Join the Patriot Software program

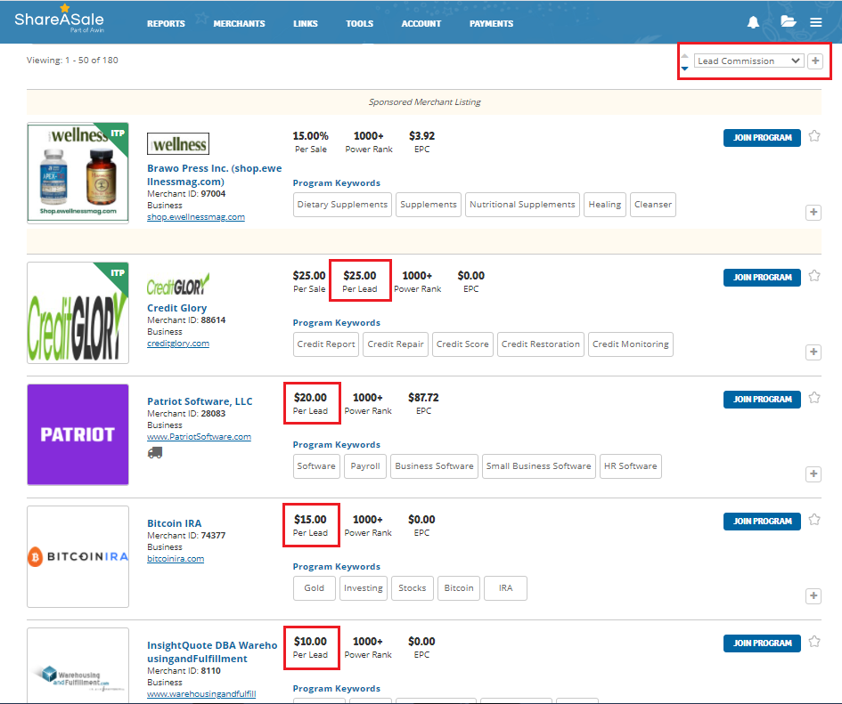[x=762, y=400]
